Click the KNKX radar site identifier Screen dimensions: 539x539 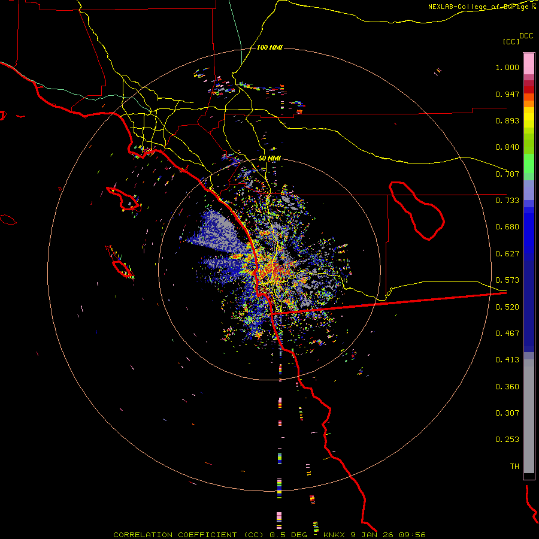[x=335, y=535]
